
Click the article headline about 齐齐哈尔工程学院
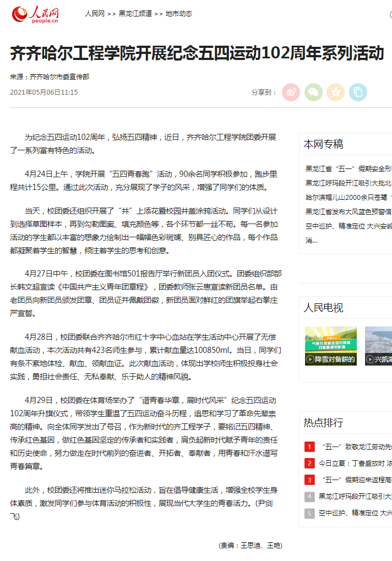coord(197,54)
